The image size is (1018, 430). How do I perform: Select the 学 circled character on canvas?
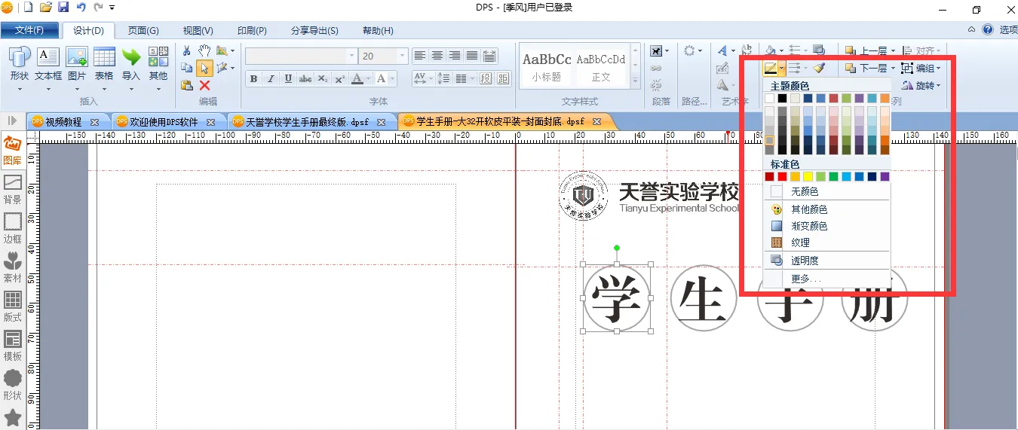click(x=617, y=298)
